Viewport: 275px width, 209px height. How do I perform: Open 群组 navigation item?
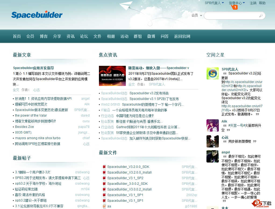point(138,36)
